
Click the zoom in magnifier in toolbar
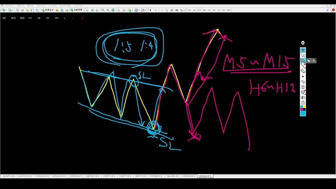tap(103, 10)
